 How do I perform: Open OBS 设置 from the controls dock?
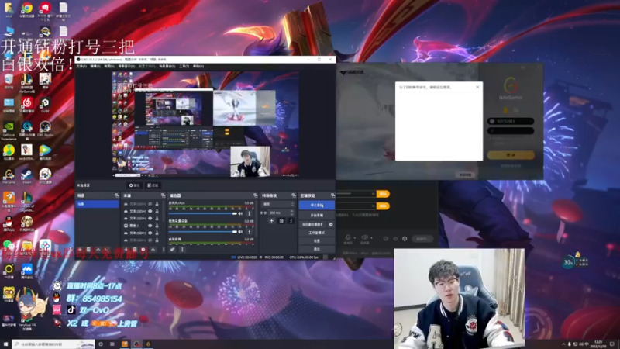(317, 240)
